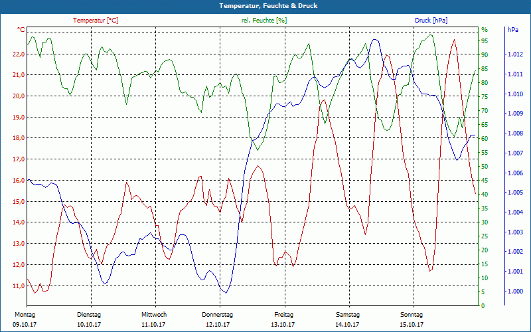The image size is (531, 332).
Task: Click temperature axis value '16,0'
Action: click(19, 180)
